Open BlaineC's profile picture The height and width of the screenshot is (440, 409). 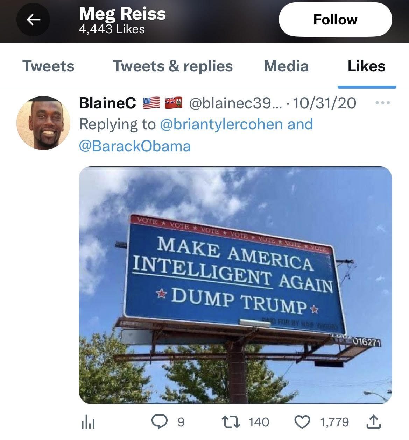coord(43,123)
